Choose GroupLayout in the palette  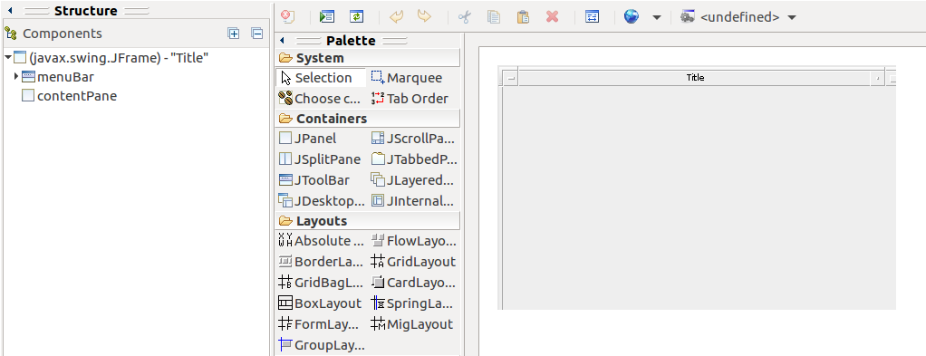[322, 345]
